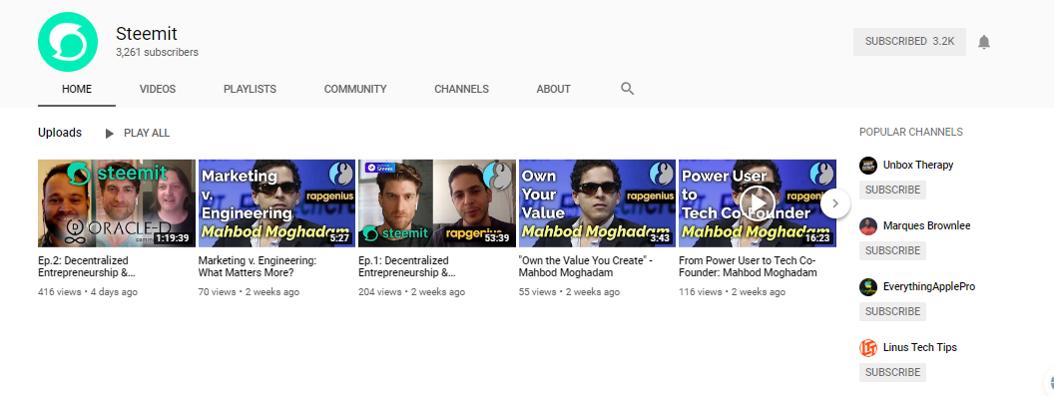Open the Community tab
The image size is (1054, 396).
pyautogui.click(x=355, y=89)
